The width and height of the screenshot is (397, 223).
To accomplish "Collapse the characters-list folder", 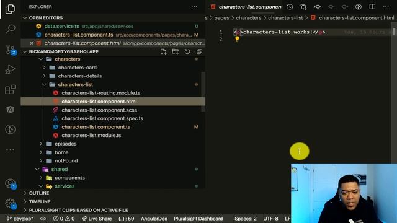I will [x=44, y=84].
